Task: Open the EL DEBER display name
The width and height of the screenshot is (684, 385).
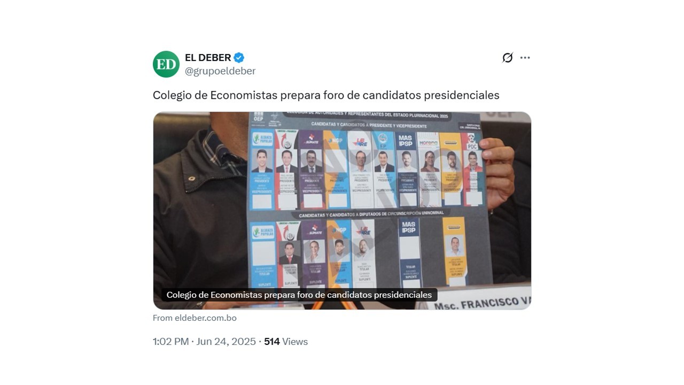Action: point(208,58)
